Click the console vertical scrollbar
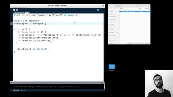Screen dimensions: 173x97 point(104,87)
